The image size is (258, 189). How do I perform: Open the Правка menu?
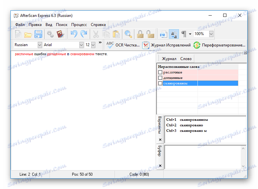coord(35,25)
